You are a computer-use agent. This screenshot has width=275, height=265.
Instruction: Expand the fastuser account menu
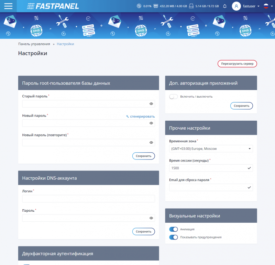258,6
